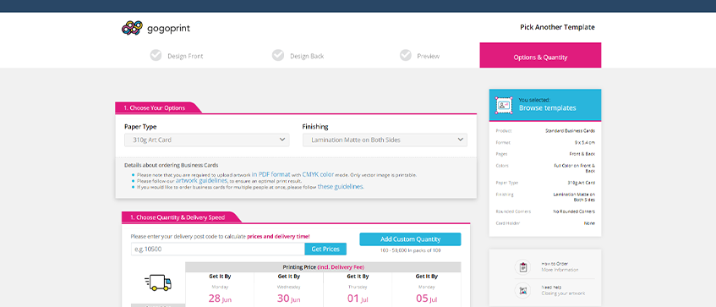Viewport: 716px width, 307px height.
Task: Click the Get Prices button
Action: (325, 249)
